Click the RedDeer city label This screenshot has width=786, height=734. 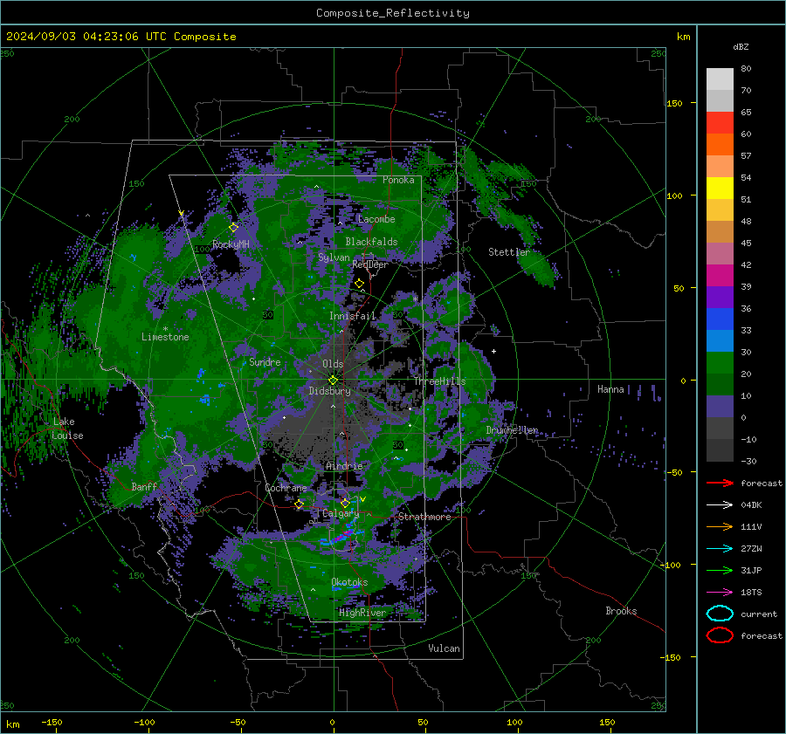click(370, 264)
